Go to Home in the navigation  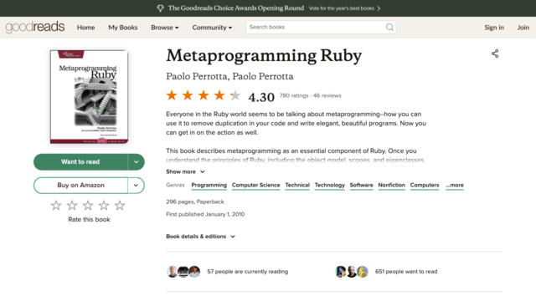(x=85, y=28)
